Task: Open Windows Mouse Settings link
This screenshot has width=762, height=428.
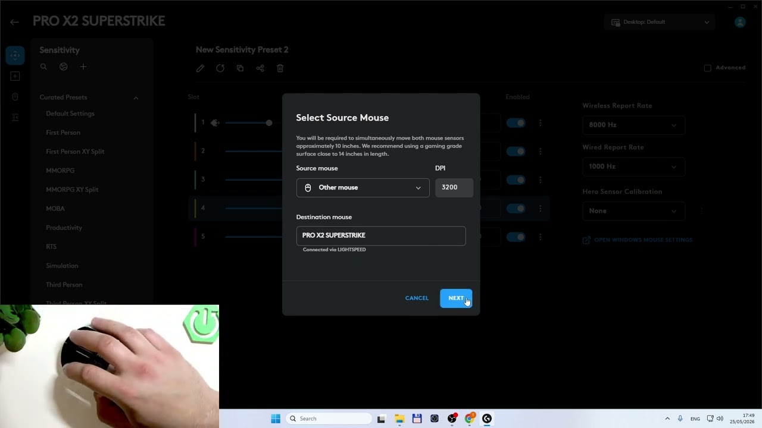Action: [x=637, y=240]
